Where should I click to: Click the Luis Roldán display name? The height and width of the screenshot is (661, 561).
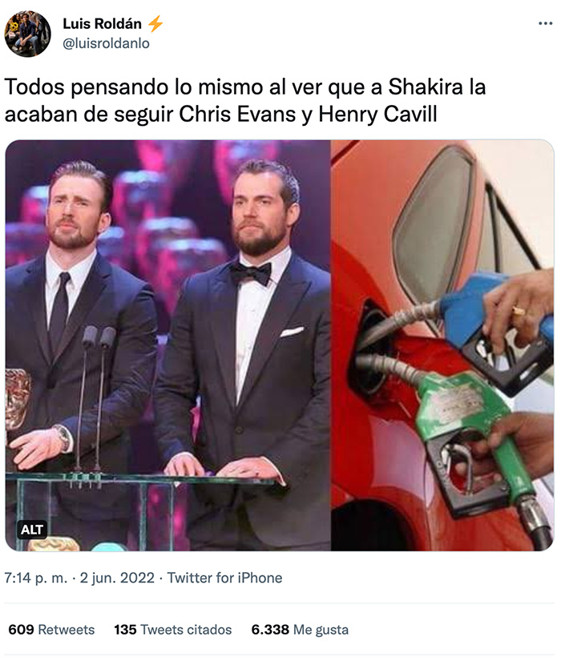click(102, 24)
